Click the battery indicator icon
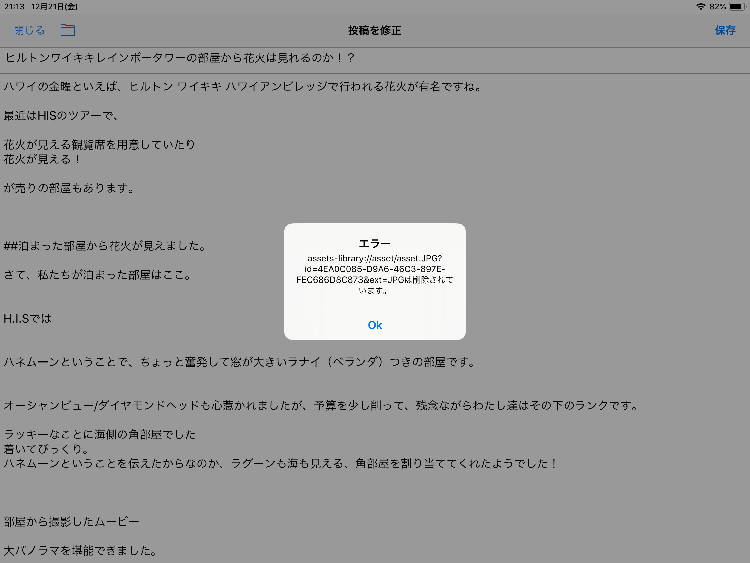750x563 pixels. pos(738,6)
